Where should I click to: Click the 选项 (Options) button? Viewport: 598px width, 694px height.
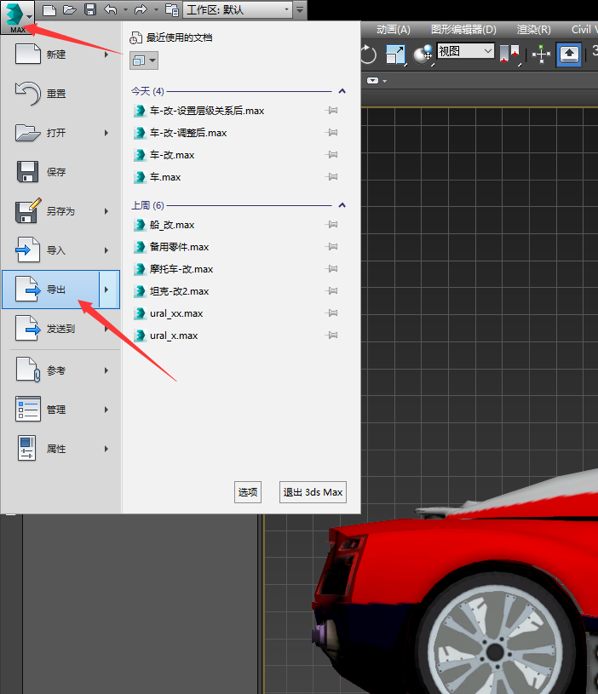247,492
